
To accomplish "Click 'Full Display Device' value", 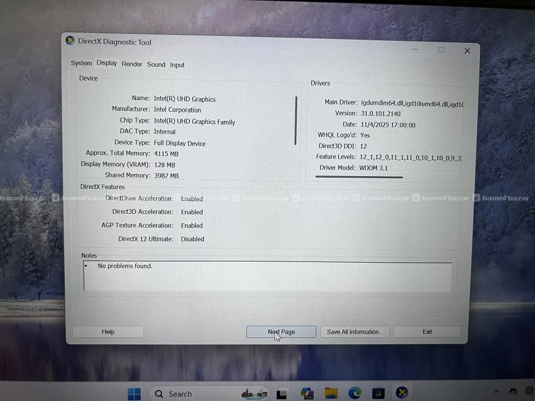I will point(180,144).
